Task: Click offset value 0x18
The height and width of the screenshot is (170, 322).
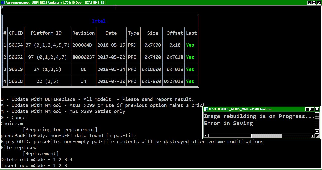Action: [175, 45]
